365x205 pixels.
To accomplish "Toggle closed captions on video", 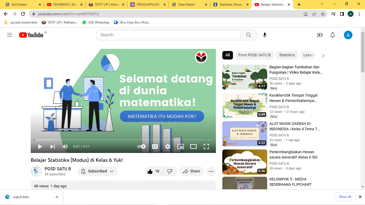I will click(x=155, y=147).
